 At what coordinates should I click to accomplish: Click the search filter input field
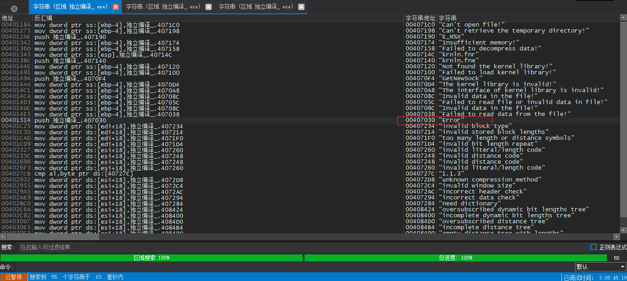[x=304, y=247]
